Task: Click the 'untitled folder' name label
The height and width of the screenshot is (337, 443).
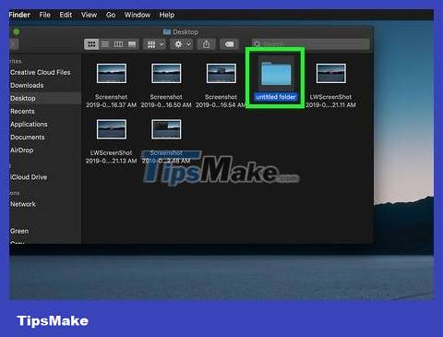Action: 276,97
